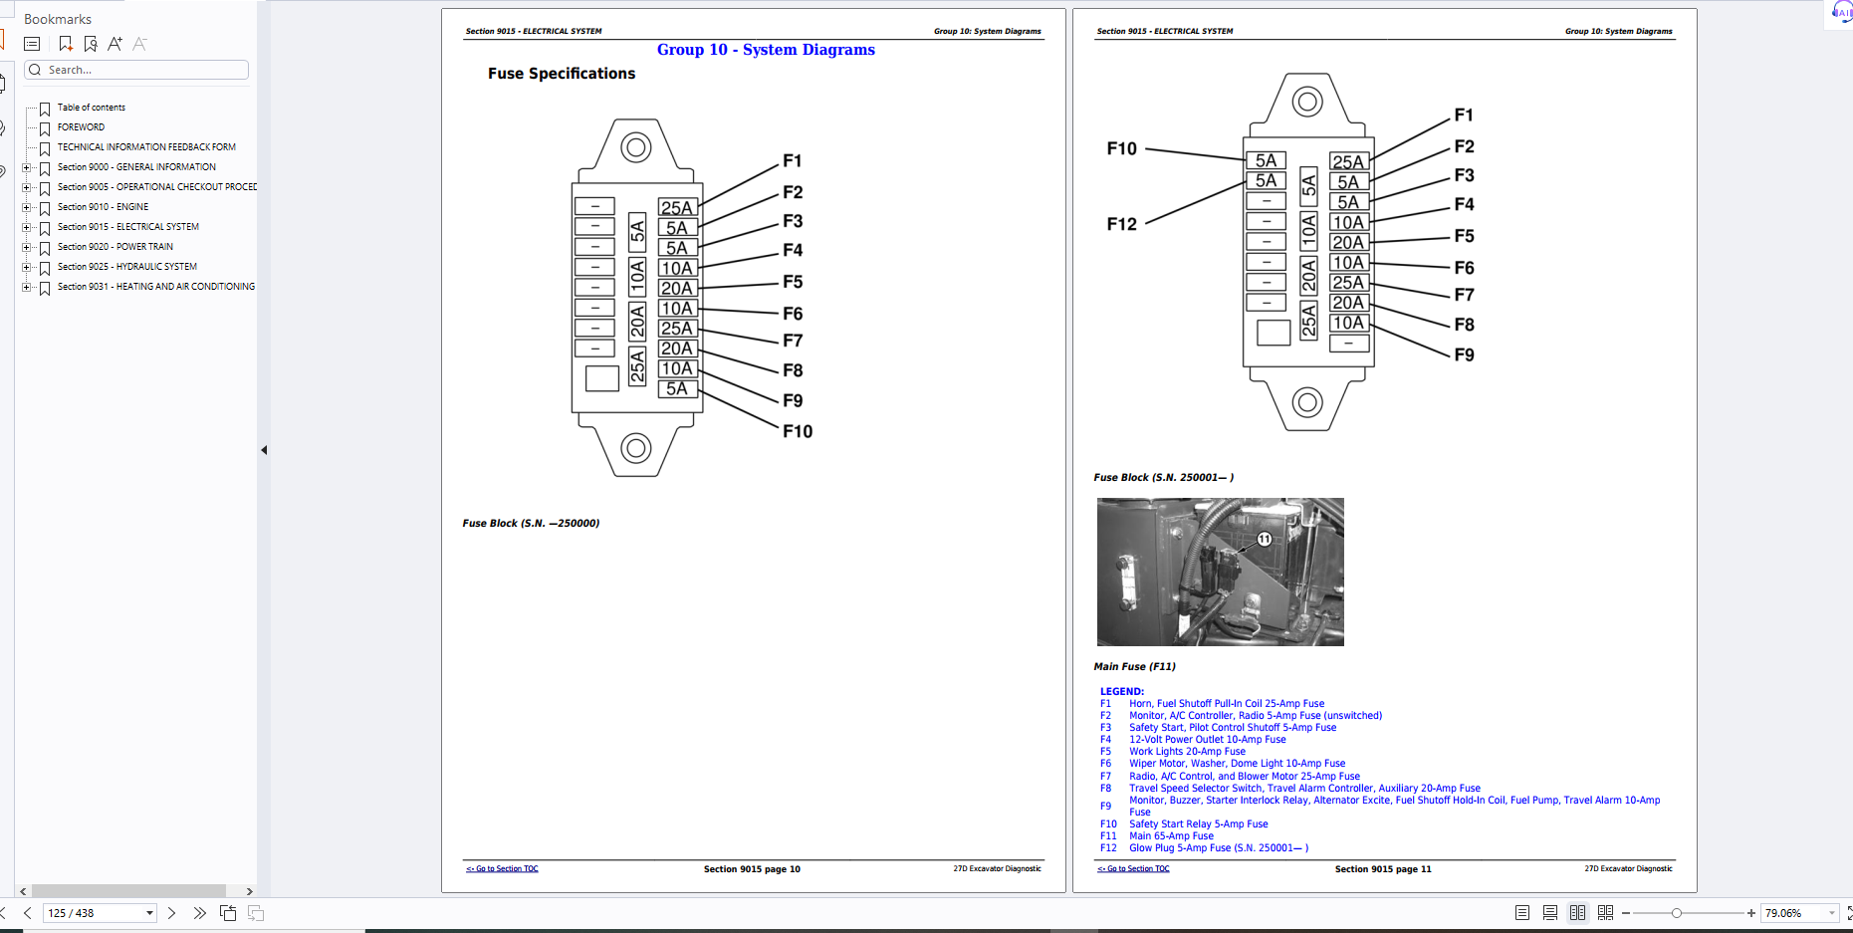The image size is (1853, 933).
Task: Select Section 9015 - ELECTRICAL SYSTEM bookmark
Action: pos(128,227)
